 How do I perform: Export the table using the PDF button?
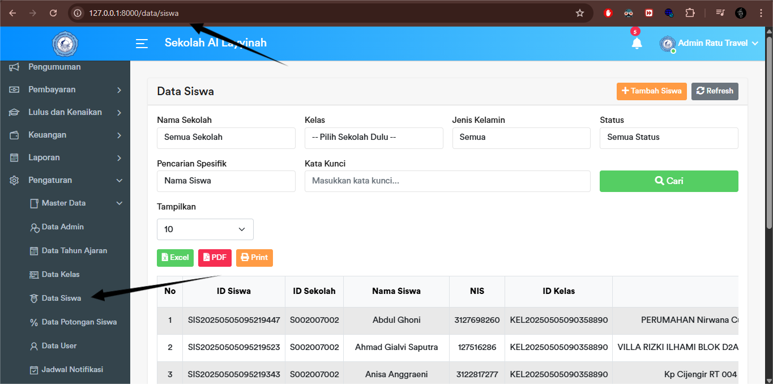215,258
